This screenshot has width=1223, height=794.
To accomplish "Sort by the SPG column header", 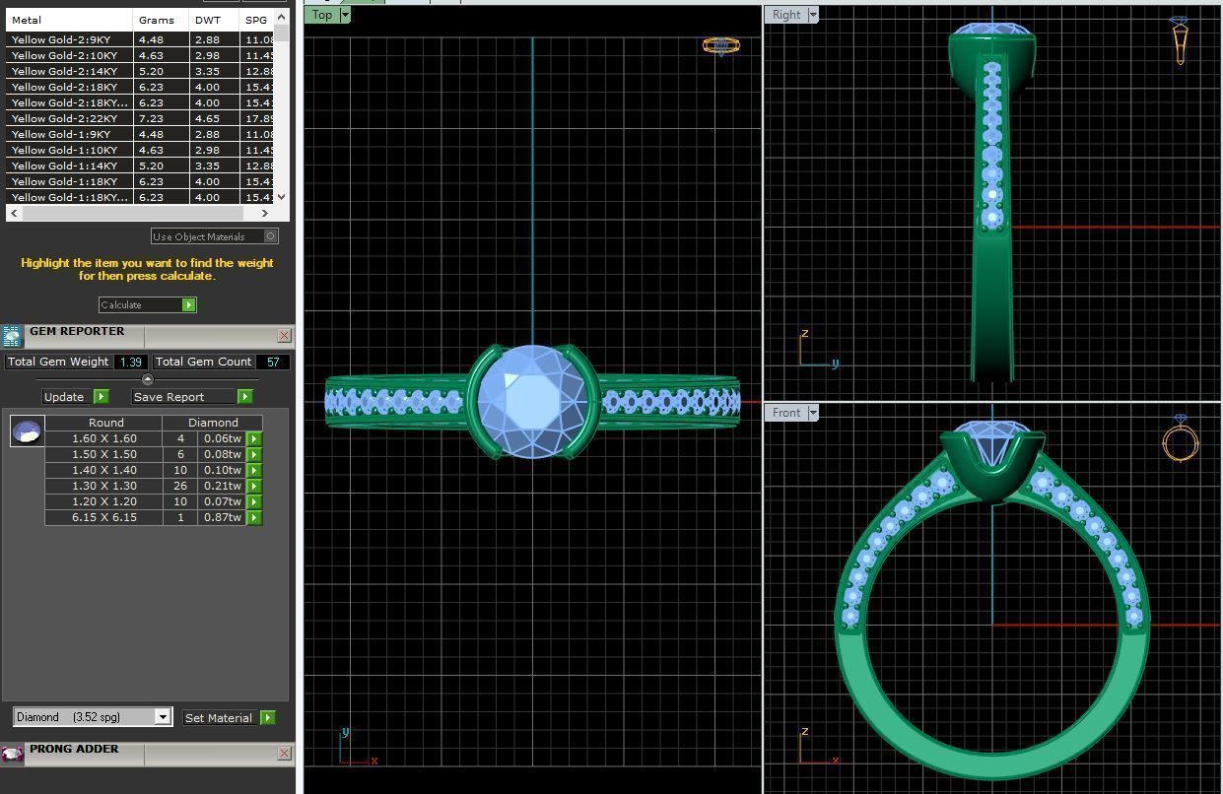I will [257, 20].
